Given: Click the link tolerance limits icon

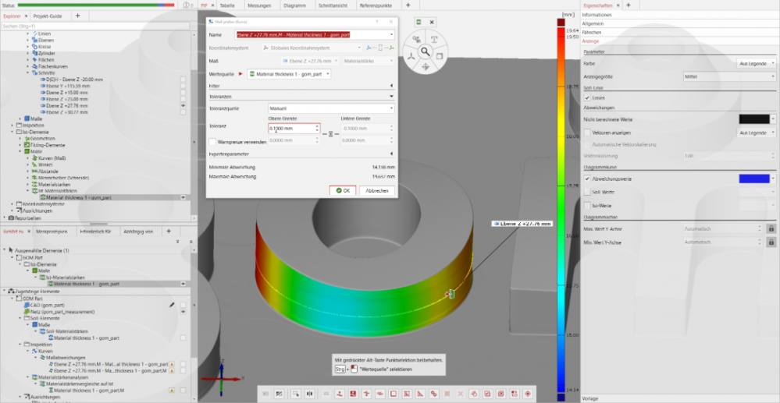Looking at the screenshot, I should (329, 134).
